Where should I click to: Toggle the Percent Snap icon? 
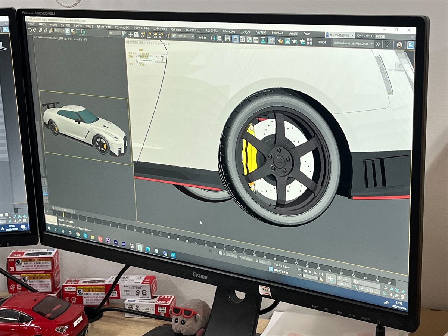coord(155,35)
